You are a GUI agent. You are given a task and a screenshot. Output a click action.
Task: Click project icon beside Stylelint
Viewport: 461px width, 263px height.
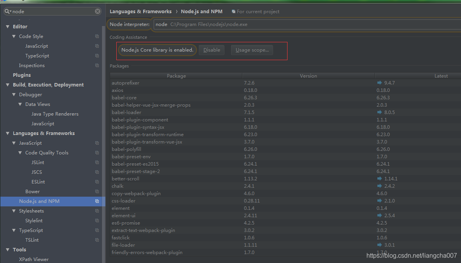[97, 220]
